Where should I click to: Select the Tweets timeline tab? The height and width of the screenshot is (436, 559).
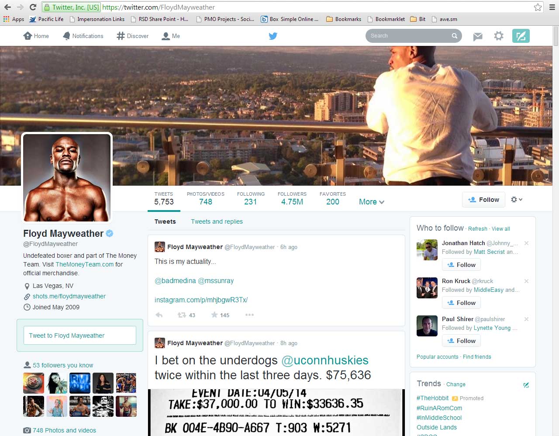pos(165,221)
